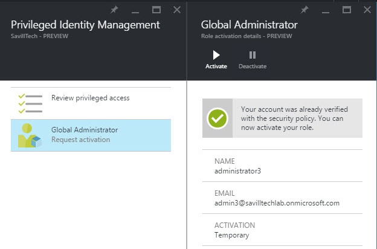
Task: Close the Privileged Identity Management blade
Action: tap(176, 10)
